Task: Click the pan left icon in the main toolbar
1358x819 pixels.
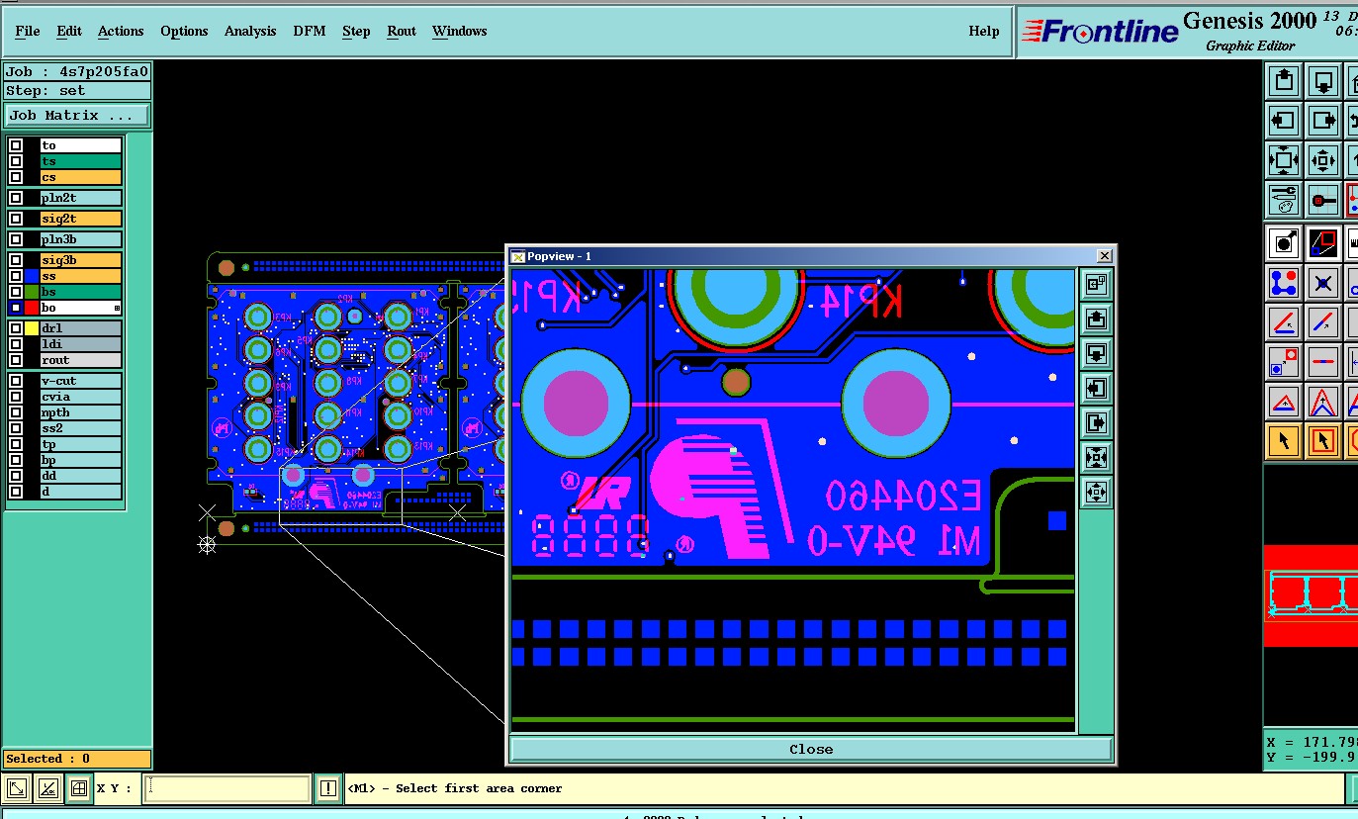Action: pos(1284,121)
